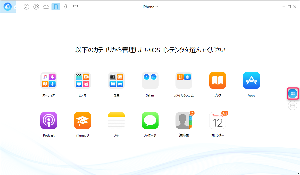
Task: Click the Podcast label text
Action: pos(49,135)
